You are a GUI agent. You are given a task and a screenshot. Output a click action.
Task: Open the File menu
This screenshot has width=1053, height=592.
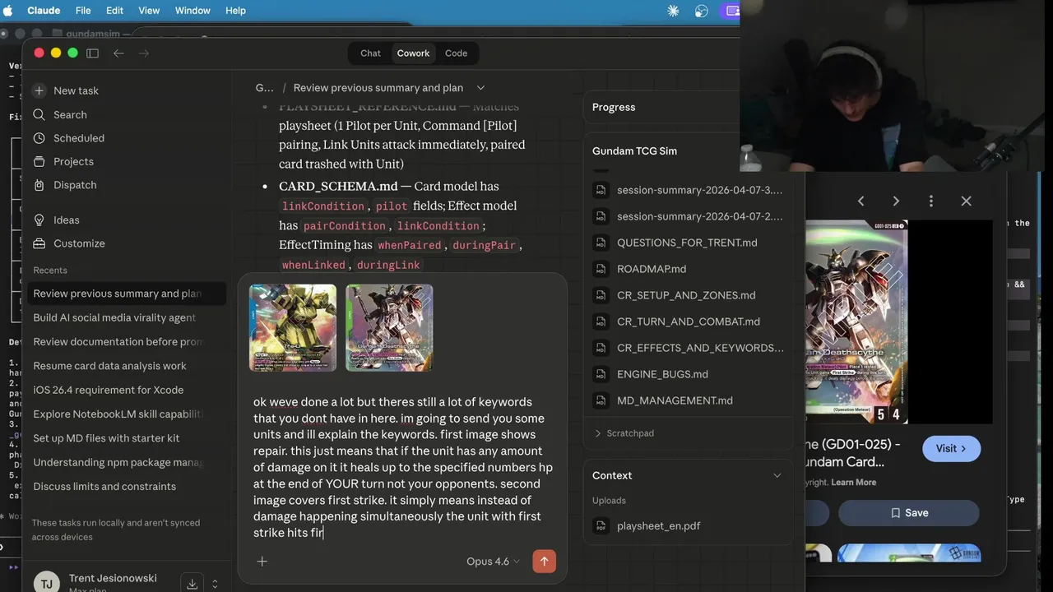pos(83,11)
